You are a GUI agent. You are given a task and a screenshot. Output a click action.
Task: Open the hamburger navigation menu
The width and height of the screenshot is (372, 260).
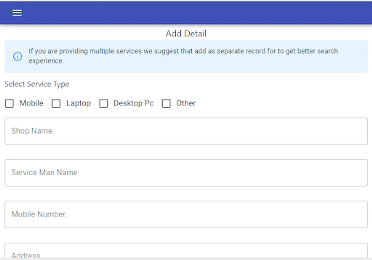[x=17, y=13]
